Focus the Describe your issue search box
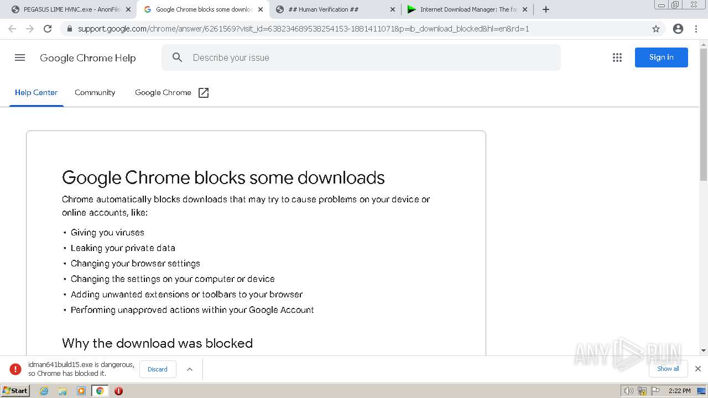This screenshot has width=708, height=398. (x=361, y=57)
